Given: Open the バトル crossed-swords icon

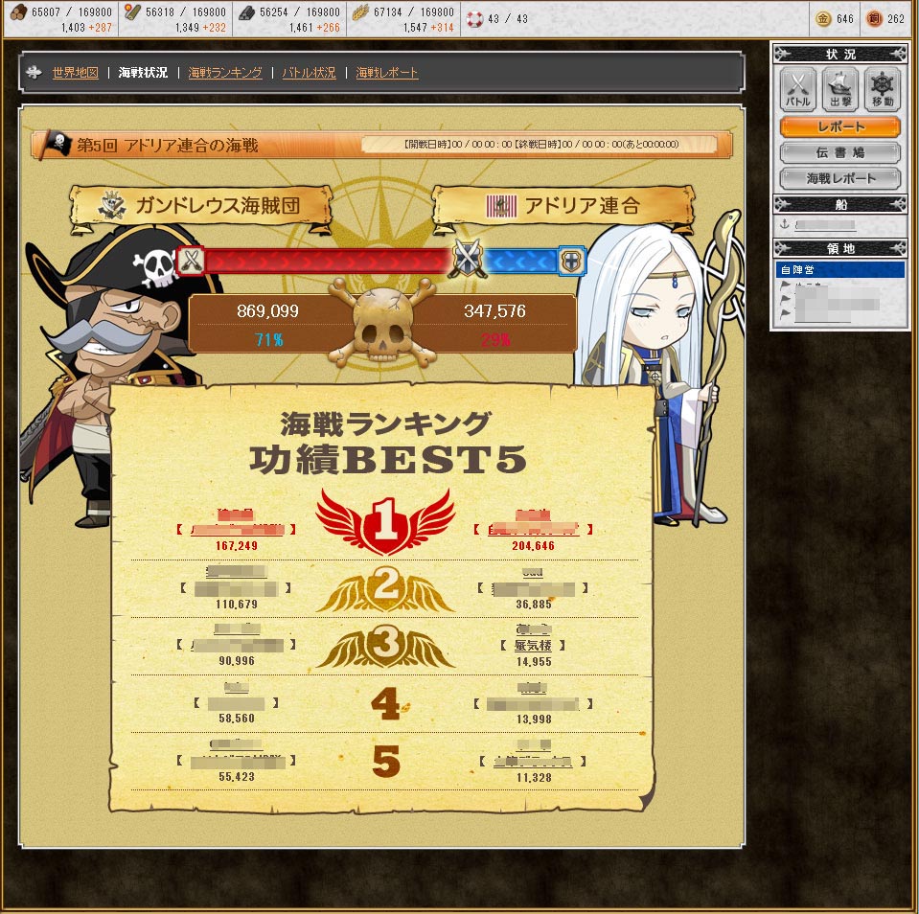Looking at the screenshot, I should click(797, 89).
